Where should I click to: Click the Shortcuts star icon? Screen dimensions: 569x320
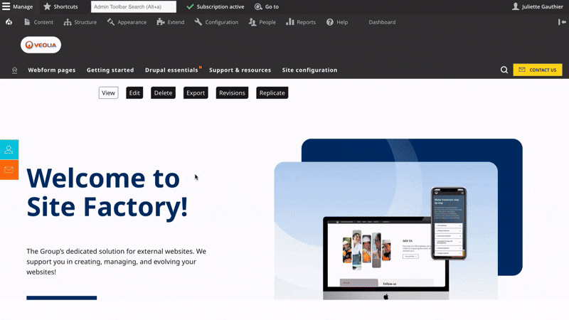47,6
